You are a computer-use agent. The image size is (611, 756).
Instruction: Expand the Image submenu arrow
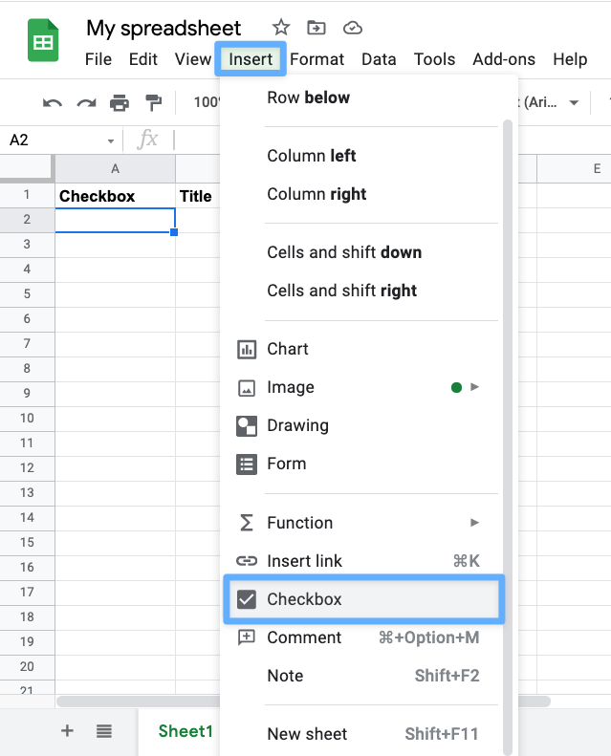click(x=474, y=387)
